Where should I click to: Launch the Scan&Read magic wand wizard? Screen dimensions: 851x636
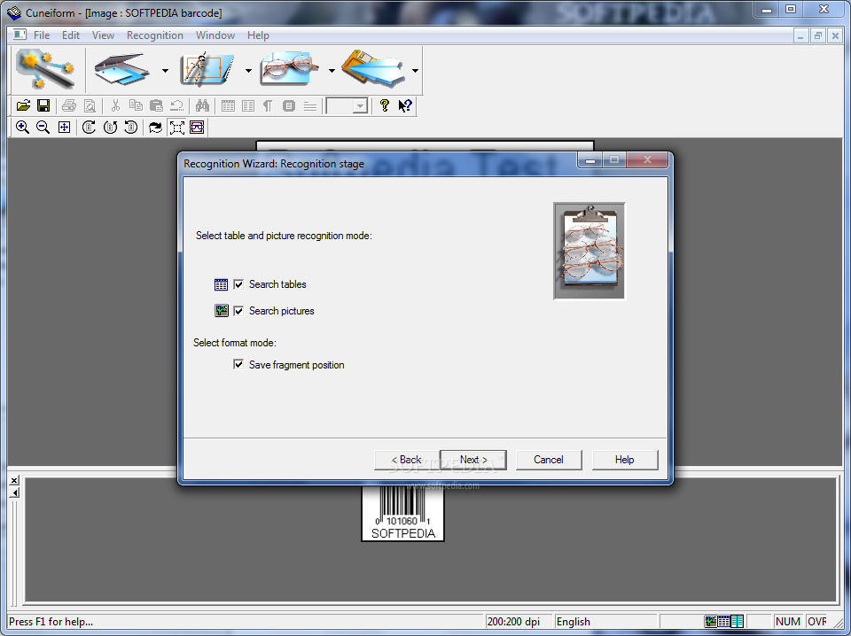45,69
